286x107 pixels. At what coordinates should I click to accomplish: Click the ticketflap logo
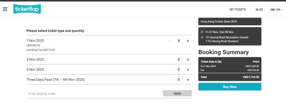[27, 9]
